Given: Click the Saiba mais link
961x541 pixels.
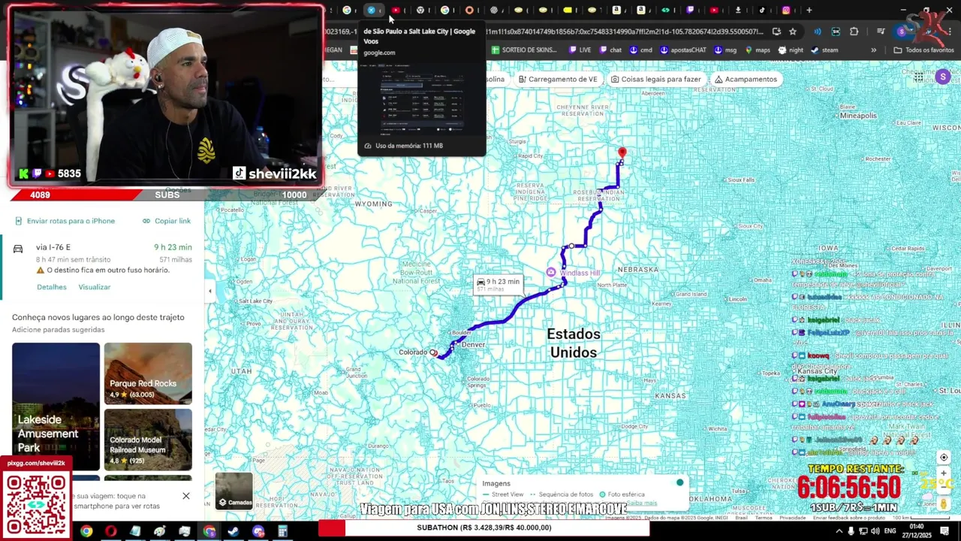Looking at the screenshot, I should 642,503.
